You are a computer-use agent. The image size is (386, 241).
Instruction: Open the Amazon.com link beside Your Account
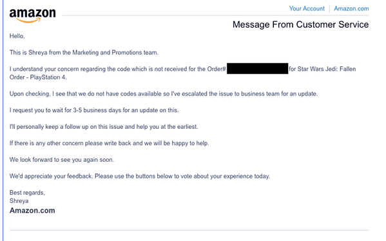pos(351,8)
